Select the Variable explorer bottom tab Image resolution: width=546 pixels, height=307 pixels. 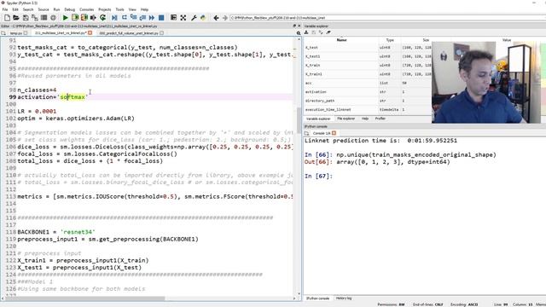tap(318, 119)
